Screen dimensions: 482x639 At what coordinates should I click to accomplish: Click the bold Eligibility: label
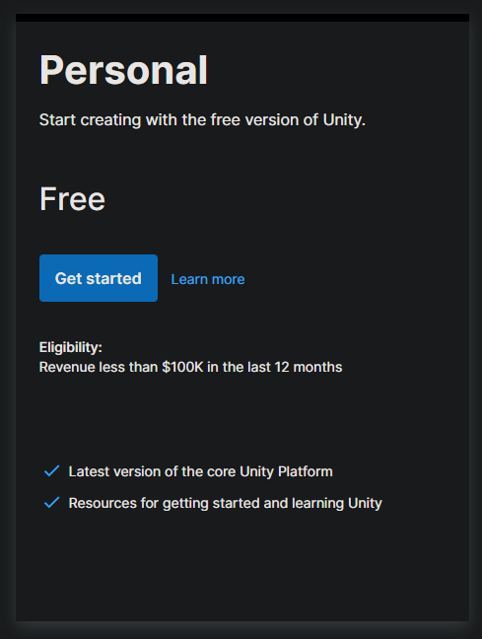pyautogui.click(x=71, y=347)
